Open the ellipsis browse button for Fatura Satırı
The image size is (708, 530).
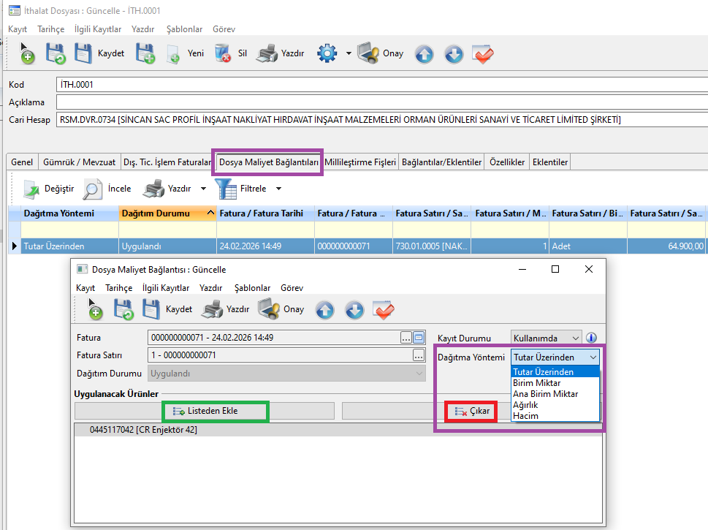point(419,355)
